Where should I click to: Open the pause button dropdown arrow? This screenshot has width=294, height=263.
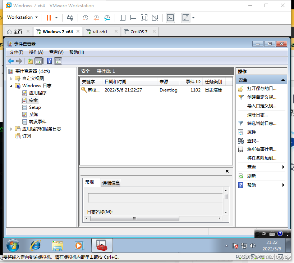56,18
